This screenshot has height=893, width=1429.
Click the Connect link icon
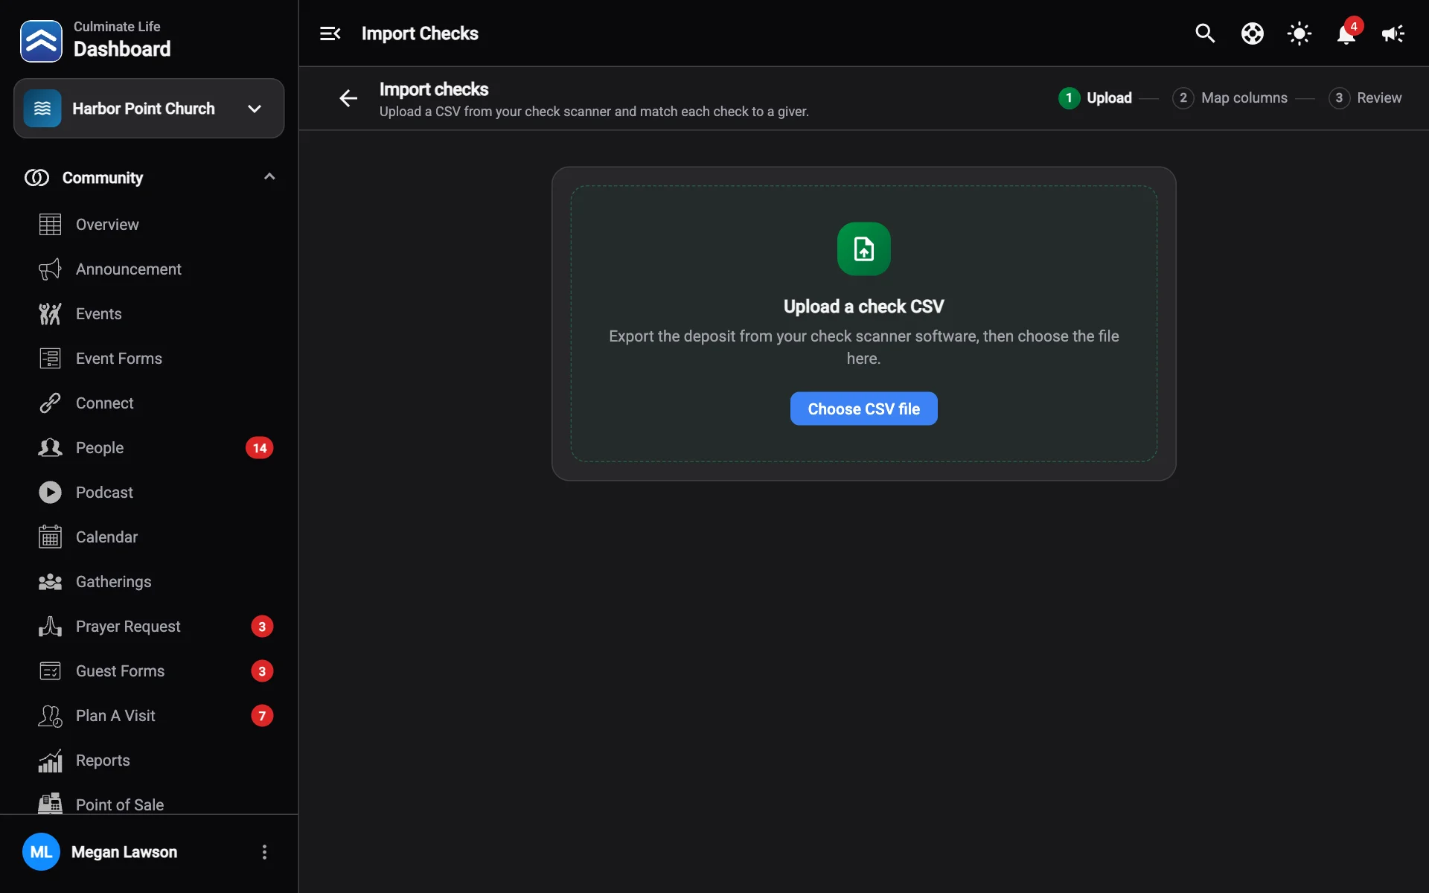[50, 403]
